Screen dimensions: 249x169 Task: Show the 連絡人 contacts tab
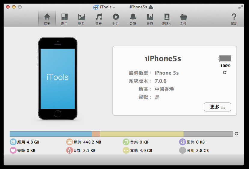tap(166, 19)
